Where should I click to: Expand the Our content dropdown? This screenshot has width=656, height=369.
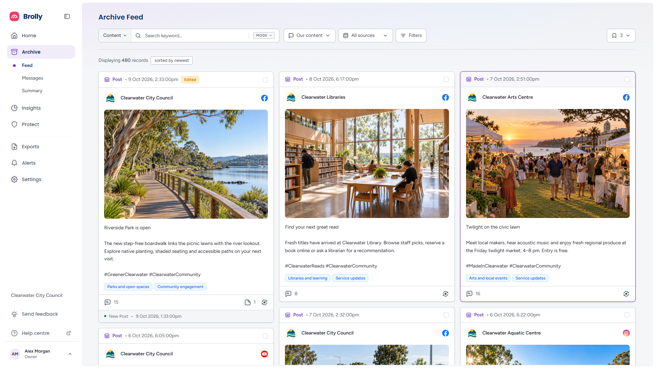pos(309,36)
